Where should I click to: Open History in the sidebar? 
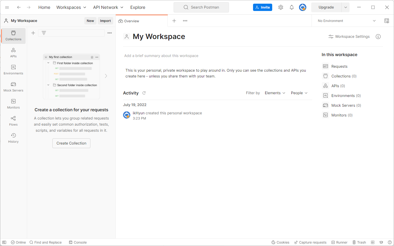tap(13, 138)
